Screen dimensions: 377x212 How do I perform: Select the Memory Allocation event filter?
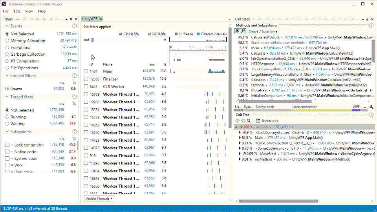click(x=7, y=41)
